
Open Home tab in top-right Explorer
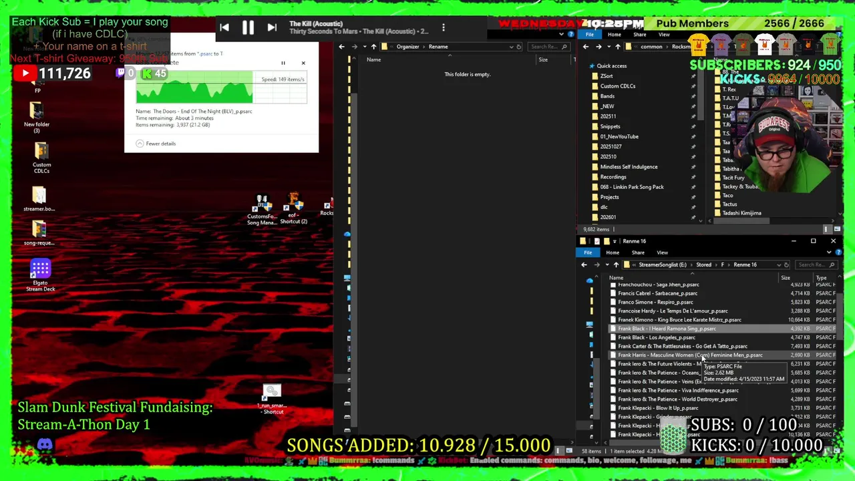614,35
